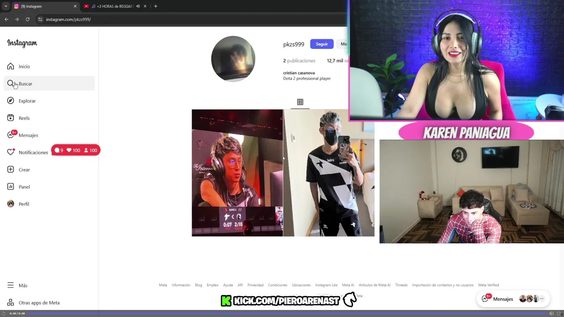Open the pkzs999 profile picture

(233, 59)
